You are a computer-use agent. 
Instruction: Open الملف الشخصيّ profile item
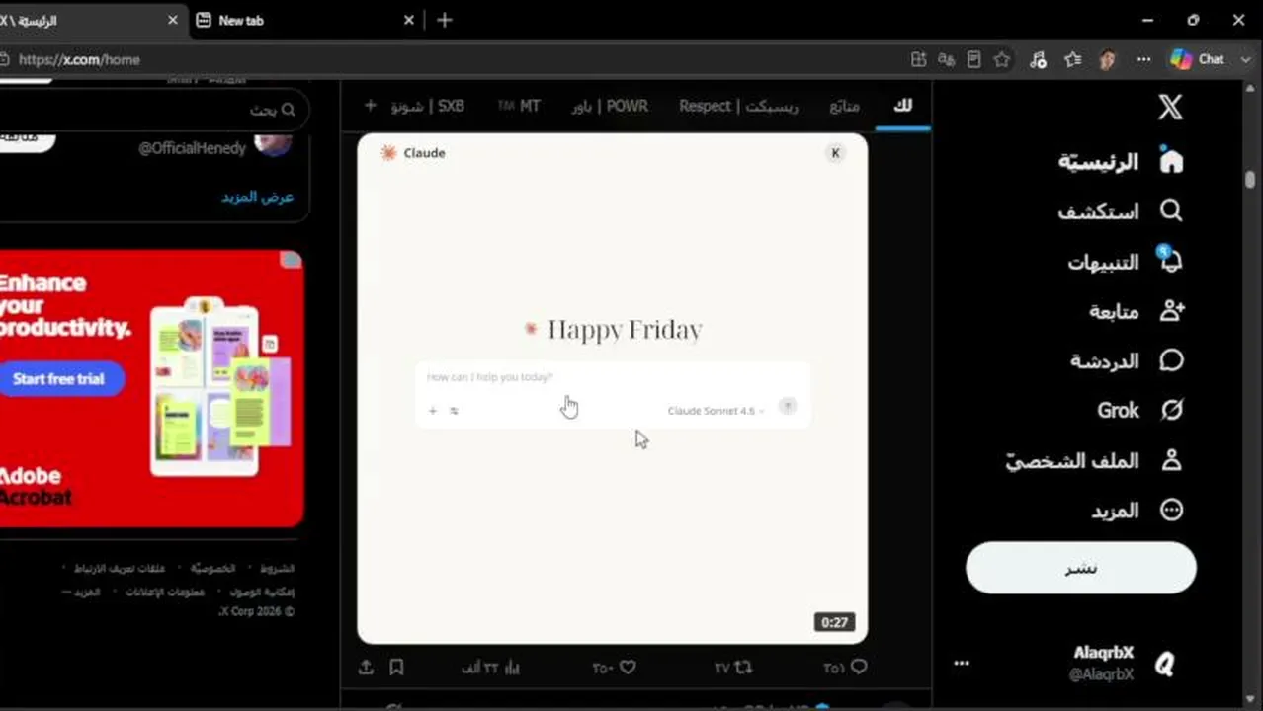point(1095,460)
